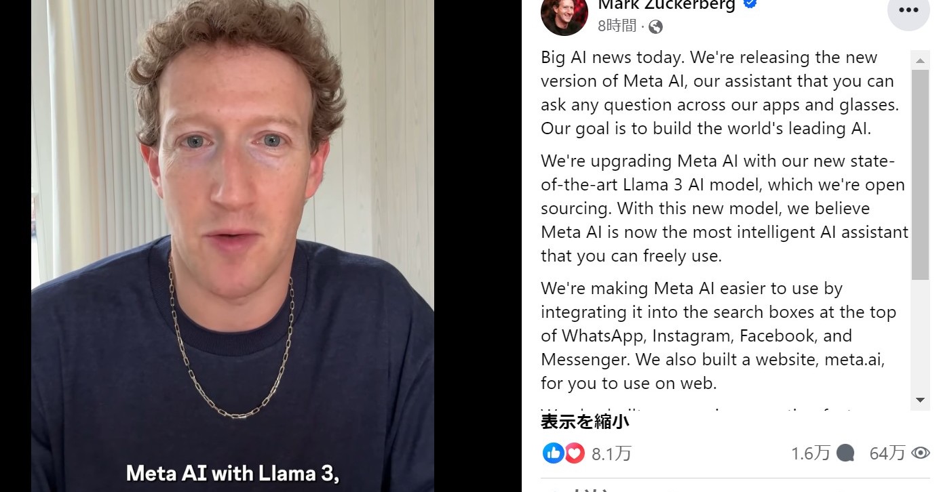Click the comment bubble icon
941x492 pixels.
click(x=845, y=453)
